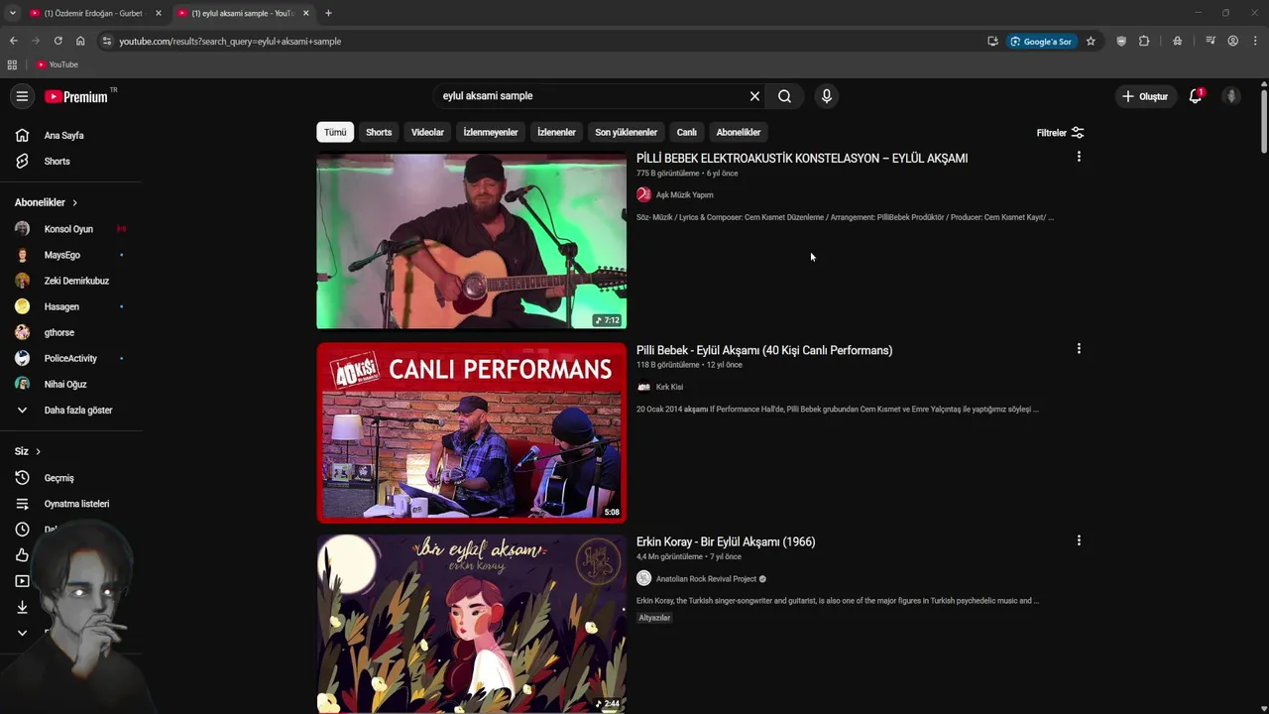Open a new browser tab with plus
The height and width of the screenshot is (714, 1269).
click(x=328, y=13)
